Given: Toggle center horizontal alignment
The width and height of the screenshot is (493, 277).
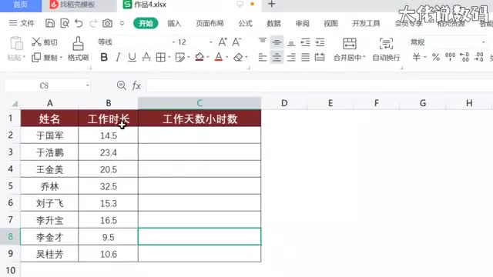Looking at the screenshot, I should point(277,57).
